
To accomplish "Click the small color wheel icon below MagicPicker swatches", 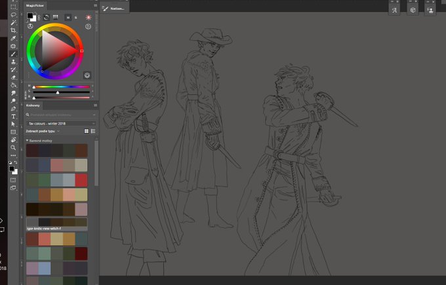I will coord(30,26).
